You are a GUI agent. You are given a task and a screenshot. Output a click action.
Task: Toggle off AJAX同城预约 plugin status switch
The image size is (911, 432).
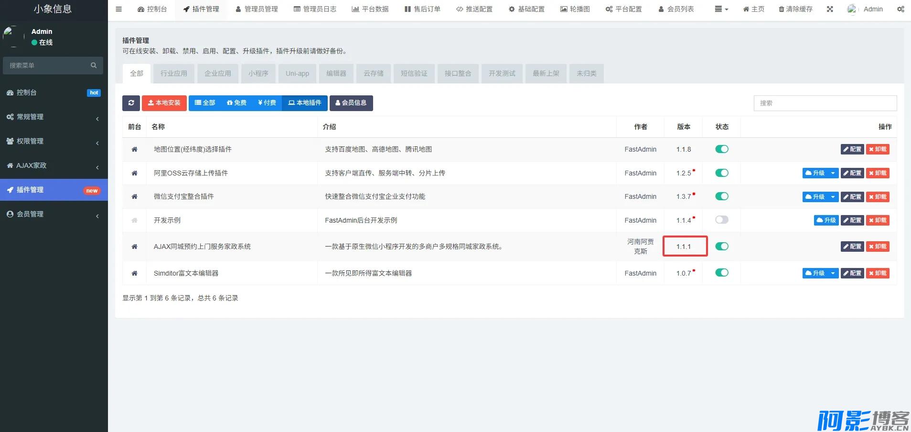point(721,247)
